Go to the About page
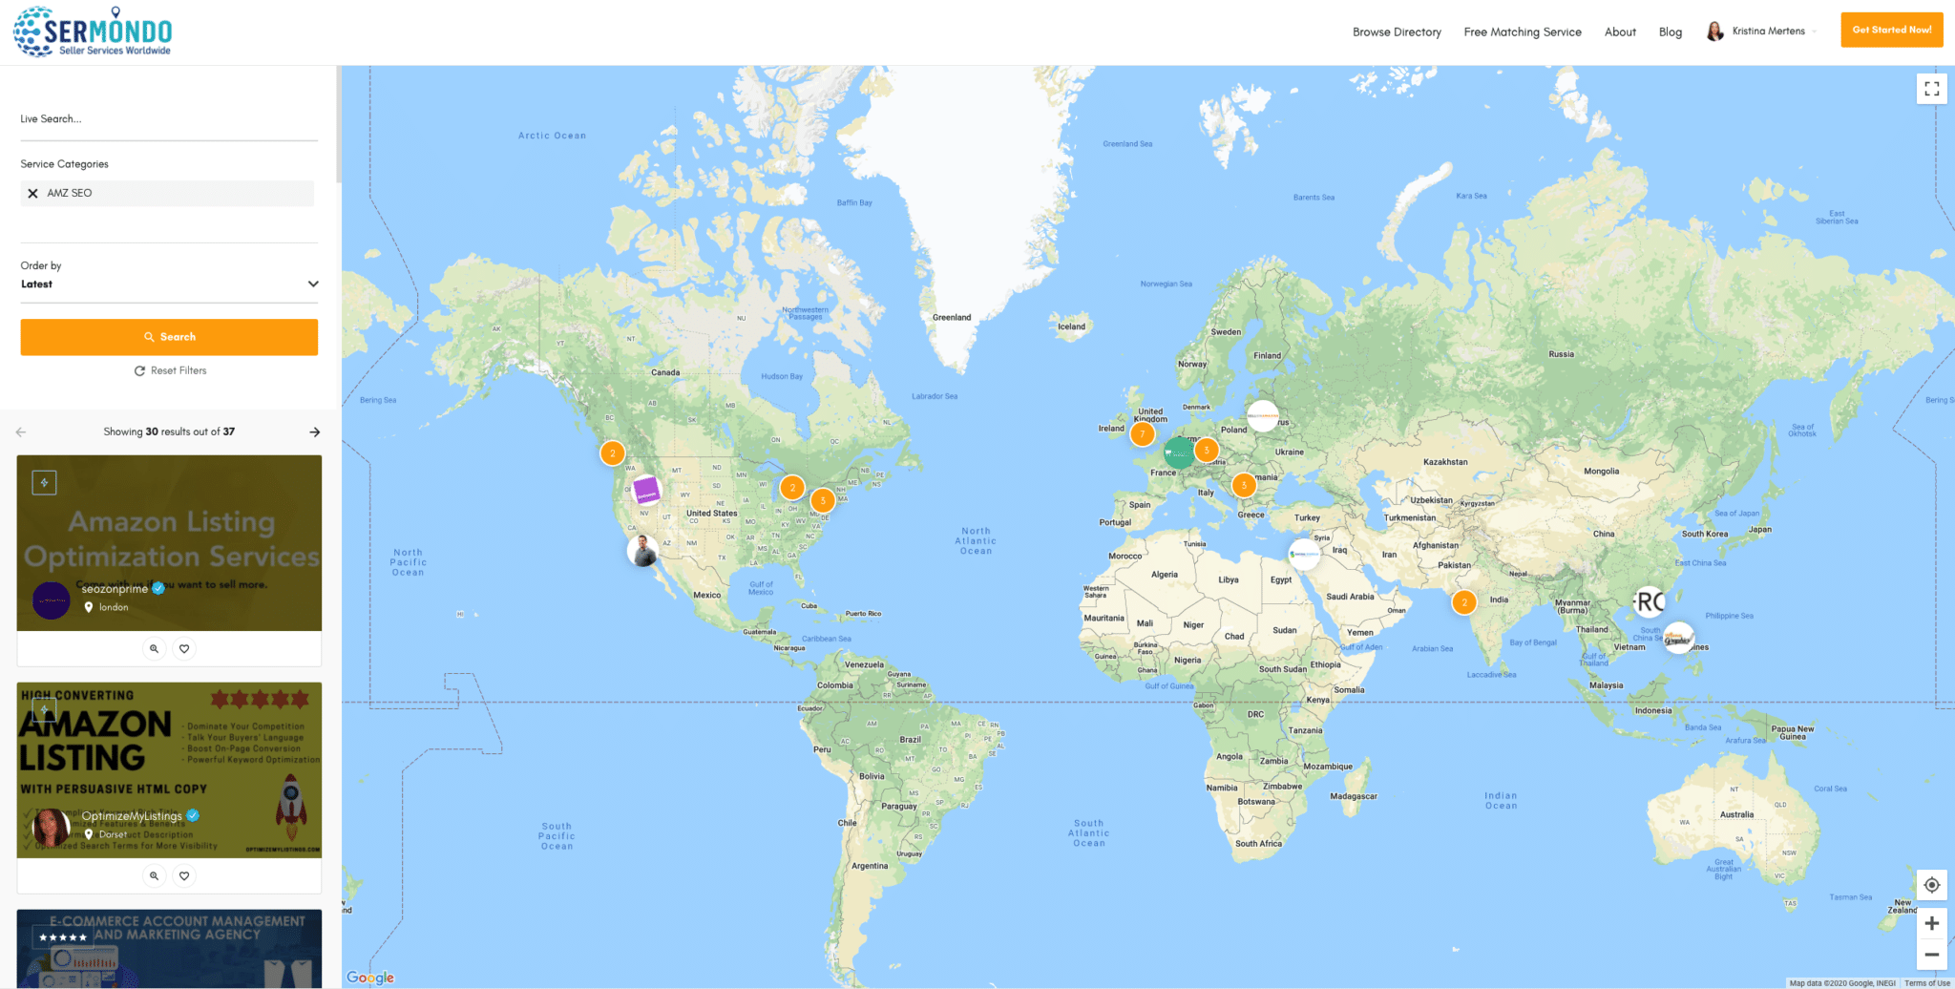The width and height of the screenshot is (1955, 989). tap(1620, 32)
